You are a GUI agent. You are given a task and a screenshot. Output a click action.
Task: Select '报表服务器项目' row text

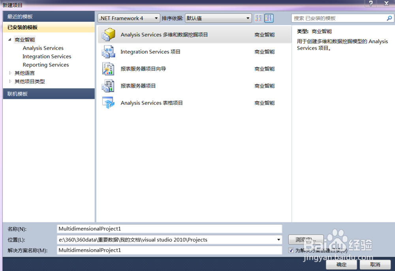[138, 86]
